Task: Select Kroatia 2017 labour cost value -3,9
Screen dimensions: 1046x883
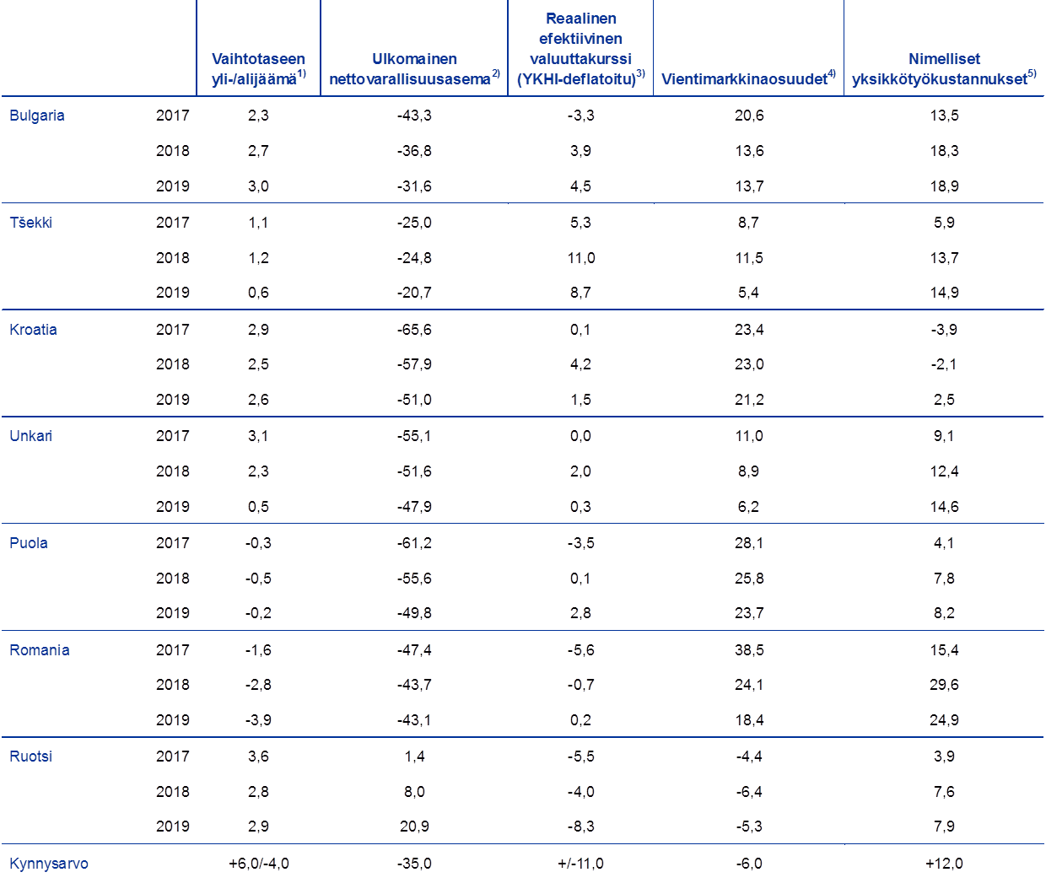Action: (944, 330)
